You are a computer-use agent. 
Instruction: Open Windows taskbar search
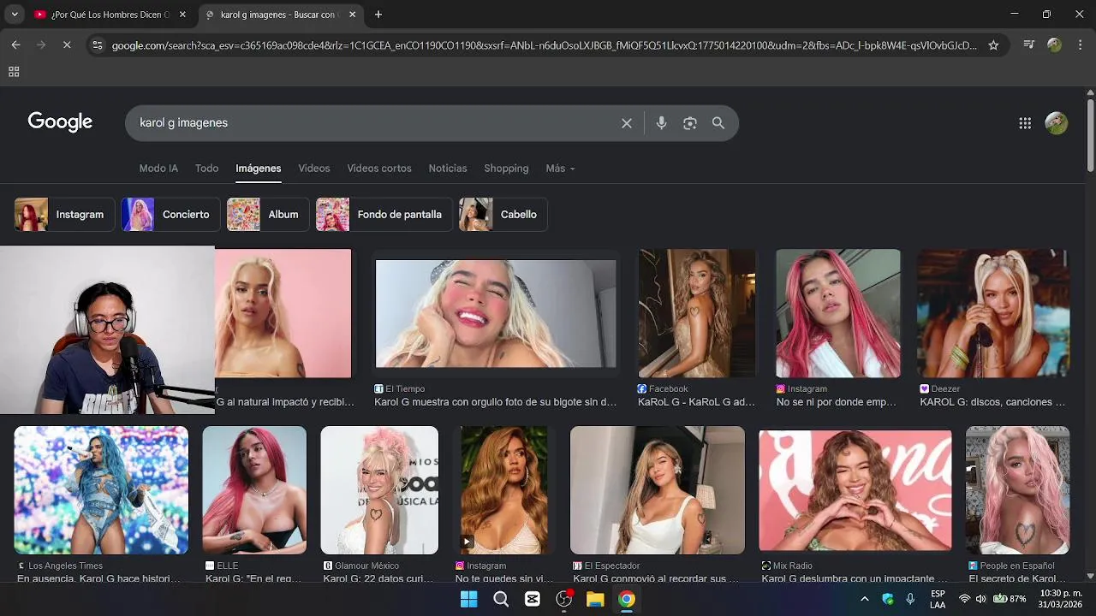tap(501, 599)
